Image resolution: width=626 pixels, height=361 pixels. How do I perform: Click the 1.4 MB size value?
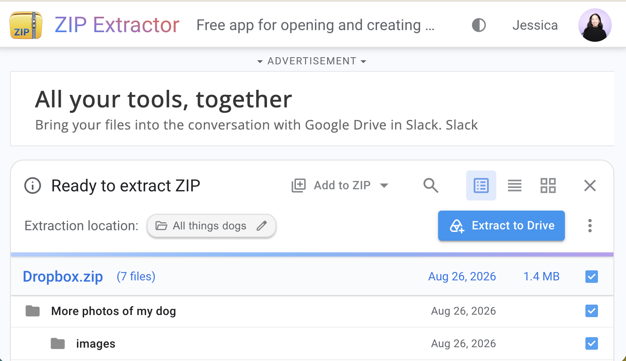541,277
